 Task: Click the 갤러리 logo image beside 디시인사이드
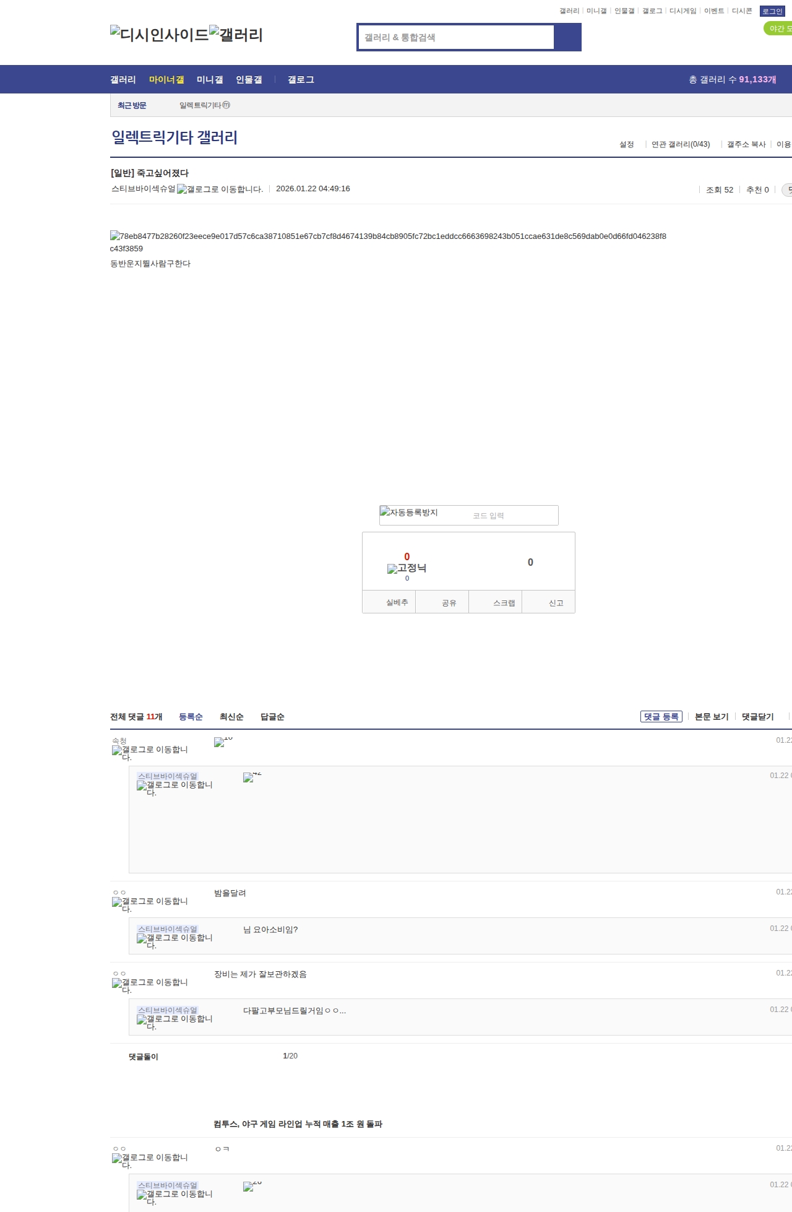[236, 35]
